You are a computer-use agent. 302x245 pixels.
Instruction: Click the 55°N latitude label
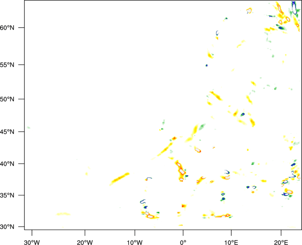point(7,65)
